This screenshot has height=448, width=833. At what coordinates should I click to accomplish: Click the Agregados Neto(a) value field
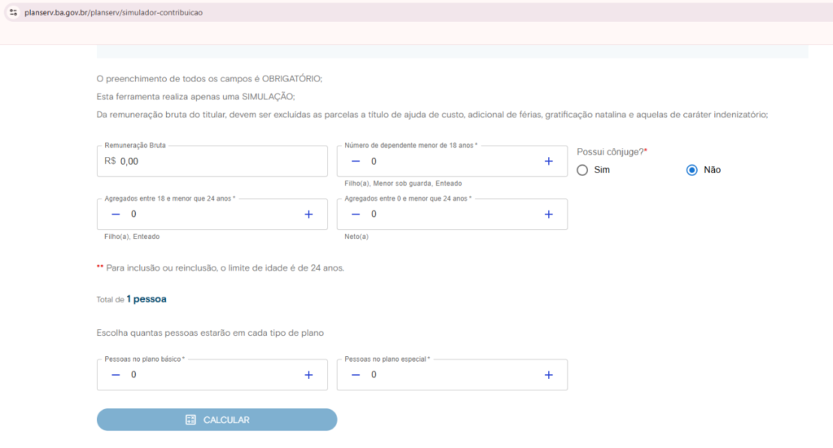451,214
